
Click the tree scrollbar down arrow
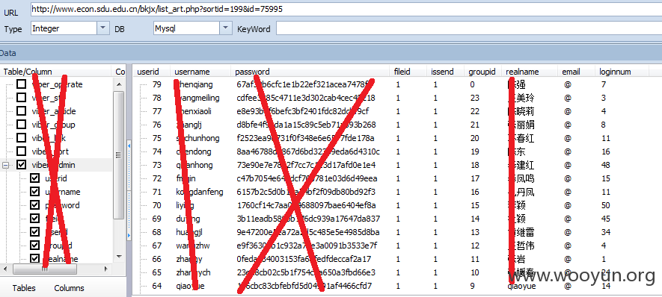pos(119,256)
